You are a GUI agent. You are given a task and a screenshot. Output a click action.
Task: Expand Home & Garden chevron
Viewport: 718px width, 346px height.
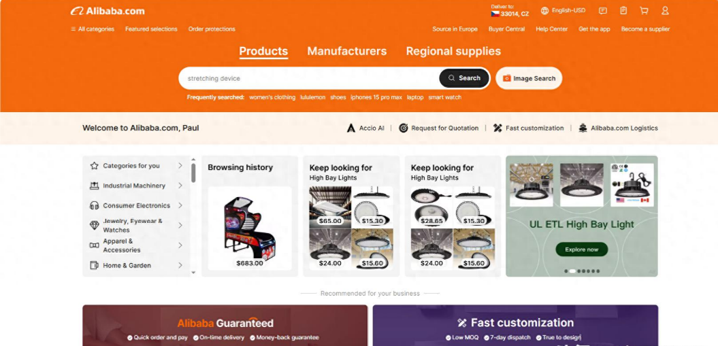click(x=180, y=265)
